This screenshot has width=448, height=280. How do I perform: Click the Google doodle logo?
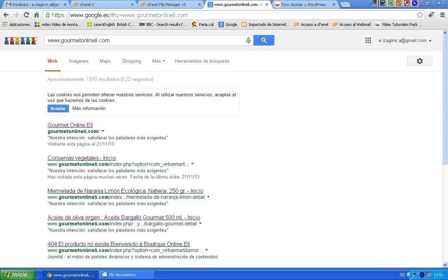21,41
